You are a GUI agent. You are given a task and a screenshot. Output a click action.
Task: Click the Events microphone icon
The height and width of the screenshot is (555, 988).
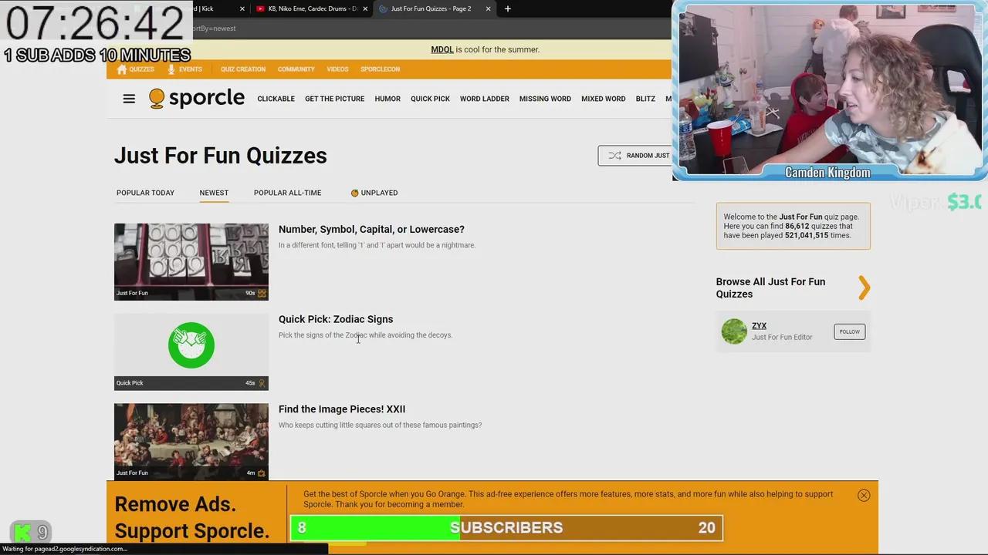tap(171, 69)
